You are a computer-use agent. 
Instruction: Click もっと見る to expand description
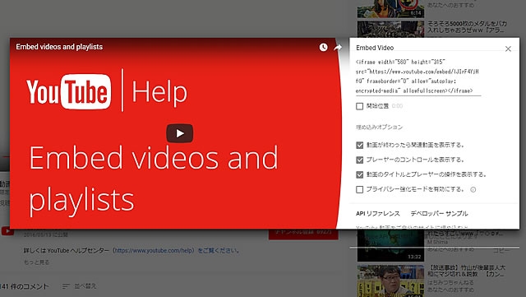36,262
